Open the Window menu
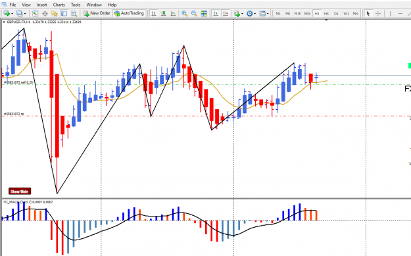411x256 pixels. pyautogui.click(x=94, y=5)
